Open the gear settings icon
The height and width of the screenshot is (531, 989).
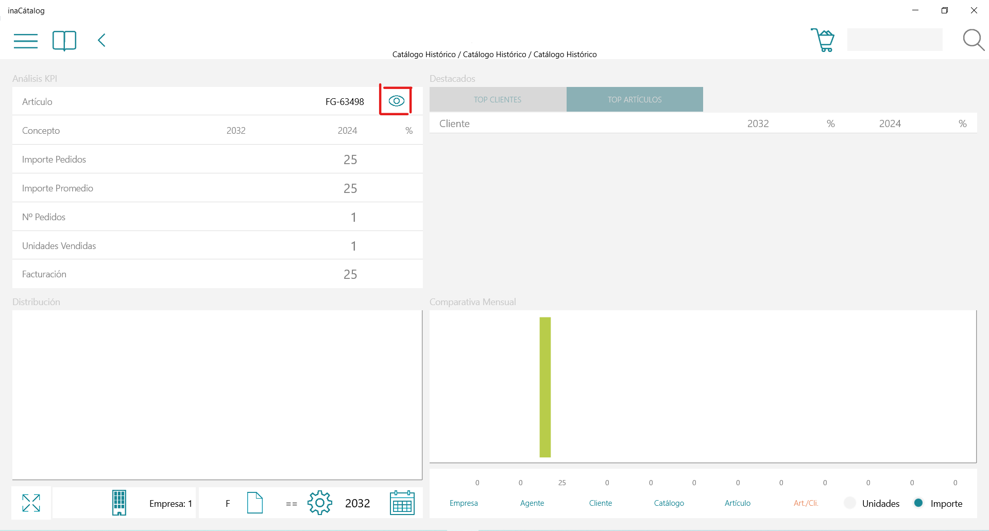point(320,503)
